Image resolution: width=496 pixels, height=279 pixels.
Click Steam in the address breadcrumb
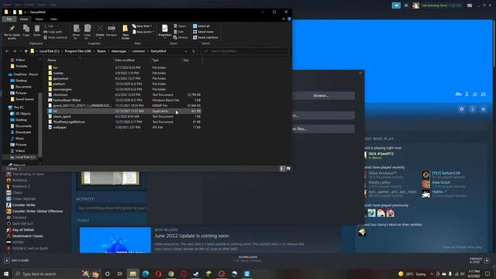102,51
